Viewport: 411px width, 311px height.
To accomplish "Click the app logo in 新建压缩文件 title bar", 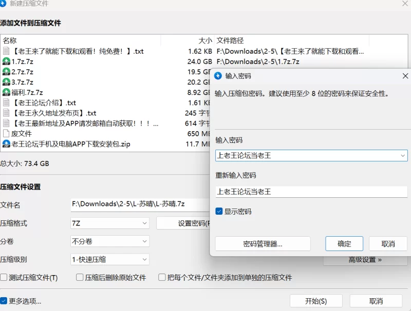I will (x=3, y=4).
